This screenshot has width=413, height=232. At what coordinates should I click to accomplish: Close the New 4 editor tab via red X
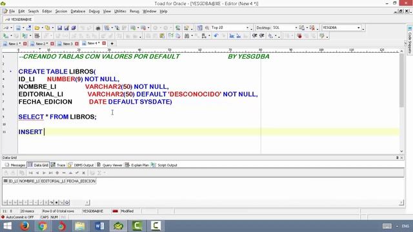(x=104, y=43)
